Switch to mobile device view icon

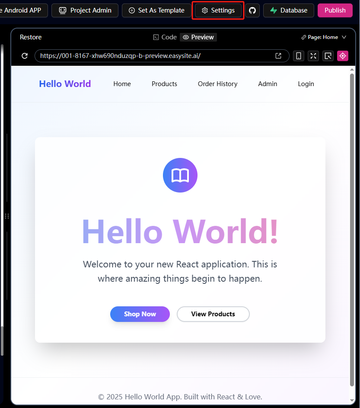pyautogui.click(x=299, y=56)
